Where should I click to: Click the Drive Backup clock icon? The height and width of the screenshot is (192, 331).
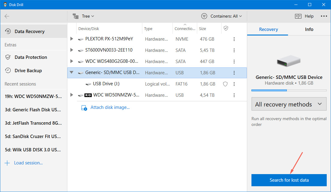[x=8, y=70]
